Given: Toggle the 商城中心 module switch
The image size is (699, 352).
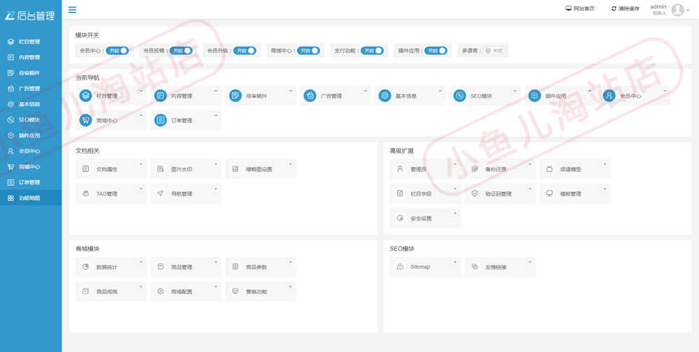Looking at the screenshot, I should pos(308,50).
